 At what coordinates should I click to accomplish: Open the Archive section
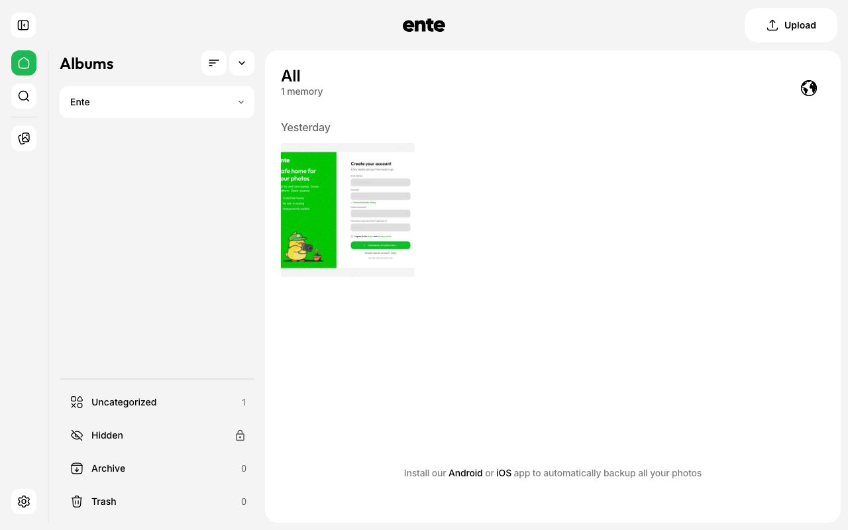pos(157,468)
